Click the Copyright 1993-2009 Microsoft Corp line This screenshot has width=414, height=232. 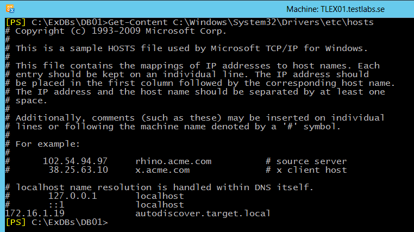coord(116,31)
